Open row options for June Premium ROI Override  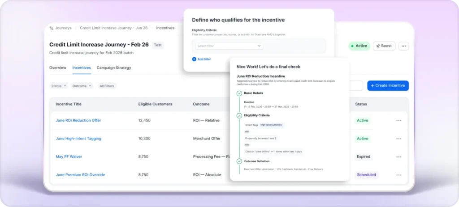point(398,175)
